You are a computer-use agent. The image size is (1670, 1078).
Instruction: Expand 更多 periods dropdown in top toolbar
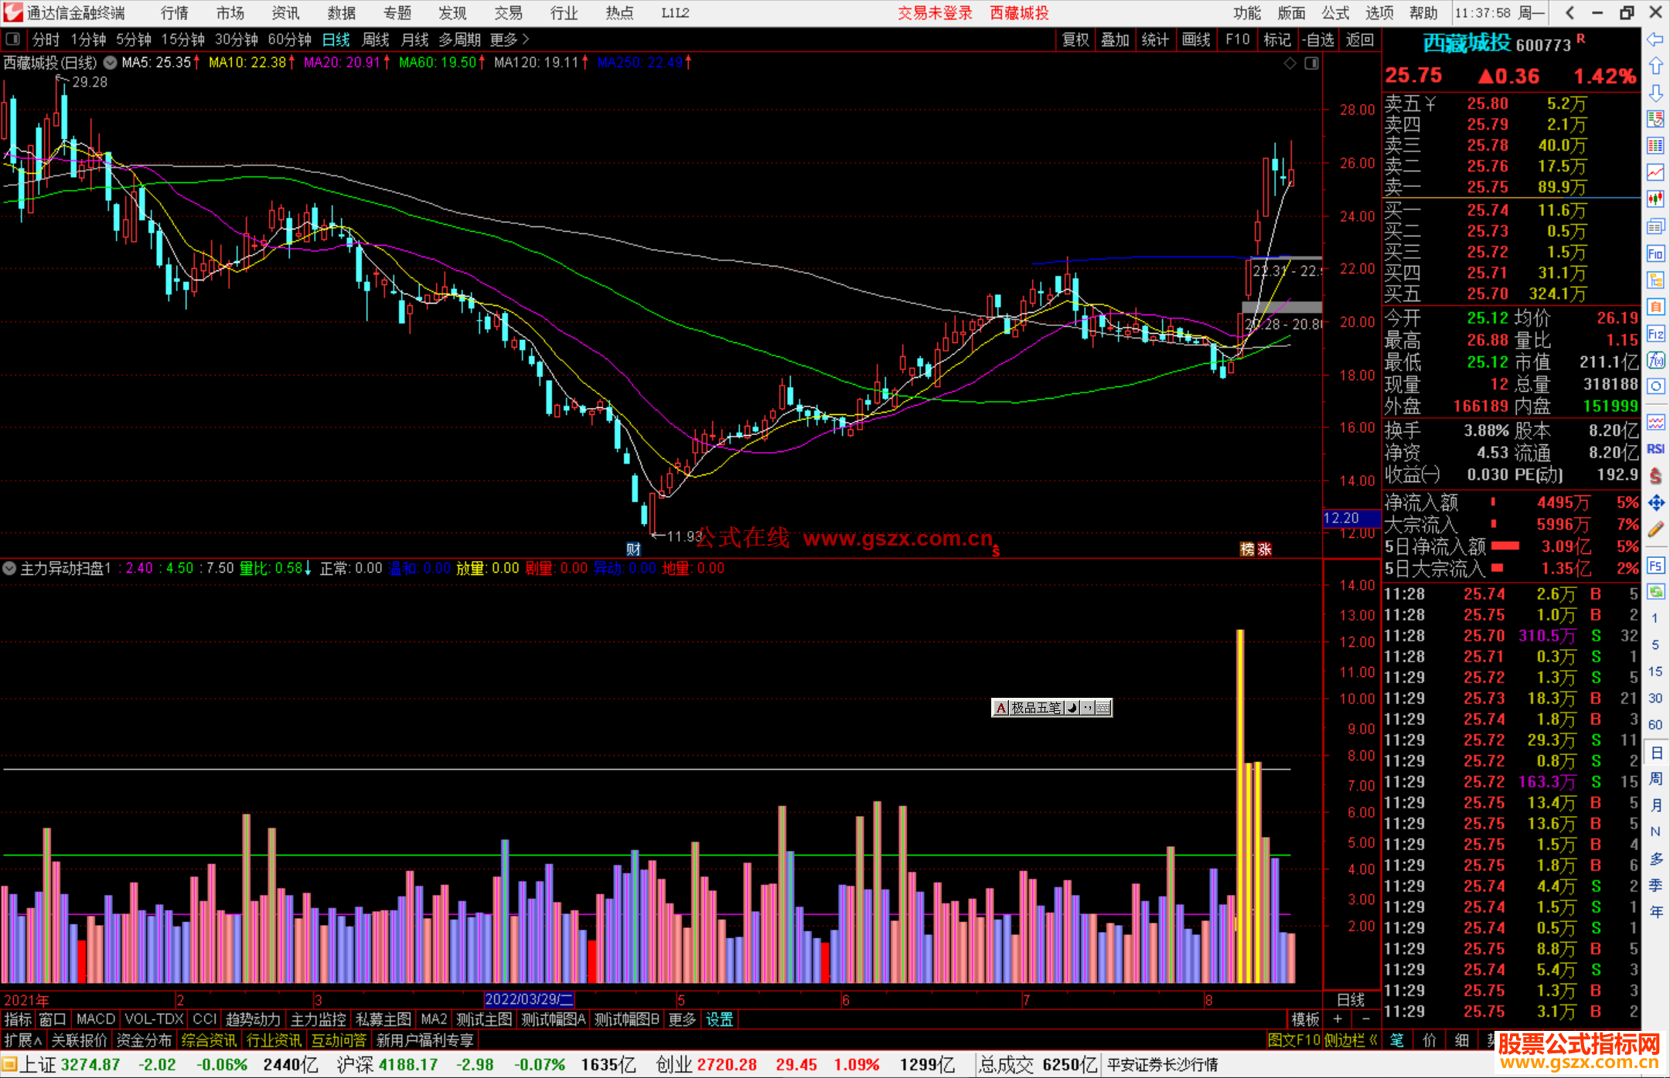click(x=510, y=39)
